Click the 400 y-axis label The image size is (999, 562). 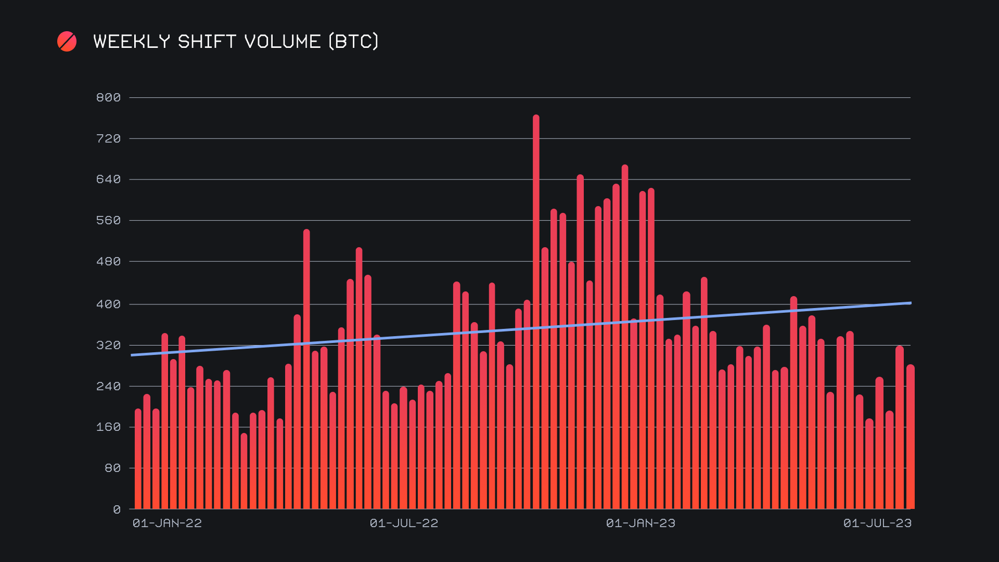point(108,304)
